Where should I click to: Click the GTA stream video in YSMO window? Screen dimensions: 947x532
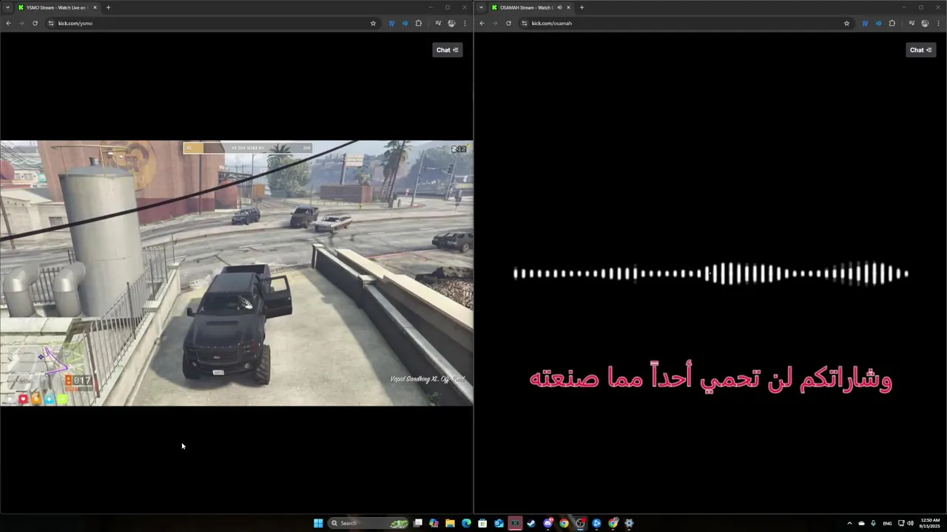237,273
